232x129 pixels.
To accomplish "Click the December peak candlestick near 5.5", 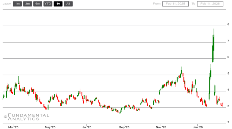I will (181, 72).
